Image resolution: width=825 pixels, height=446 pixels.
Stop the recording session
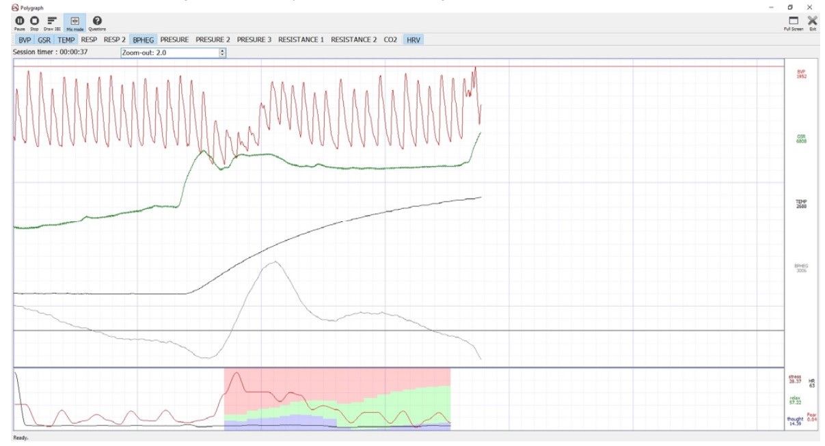[33, 23]
